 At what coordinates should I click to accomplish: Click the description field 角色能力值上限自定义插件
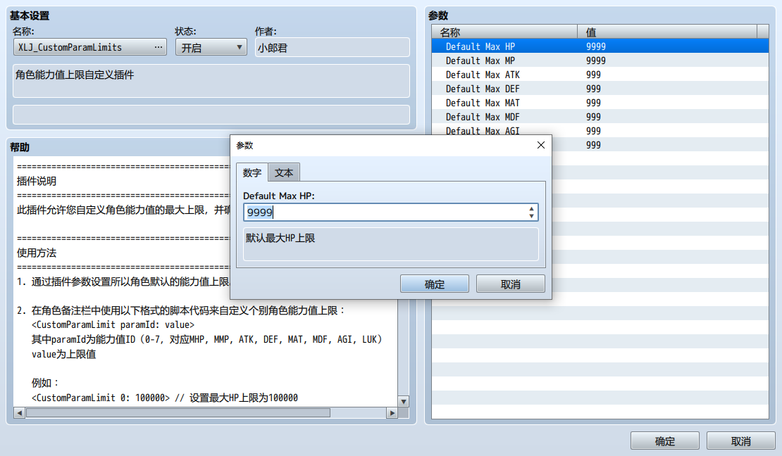[211, 81]
